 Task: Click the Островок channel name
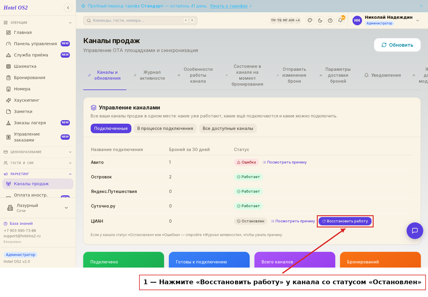click(101, 177)
